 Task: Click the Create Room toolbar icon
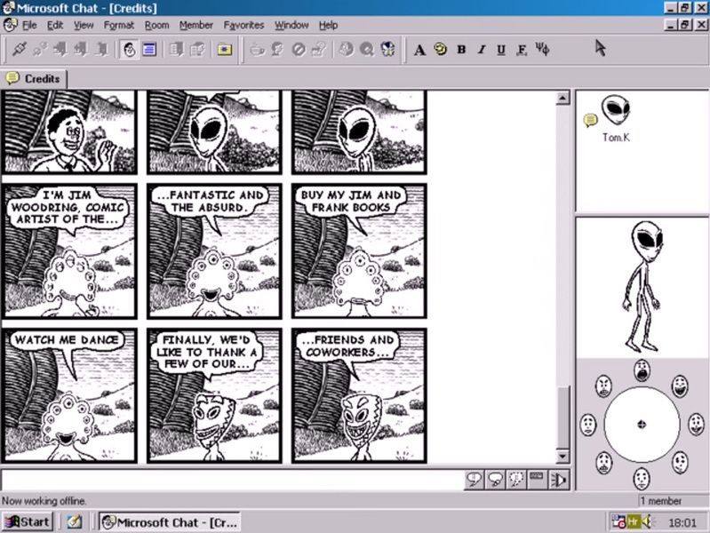102,49
